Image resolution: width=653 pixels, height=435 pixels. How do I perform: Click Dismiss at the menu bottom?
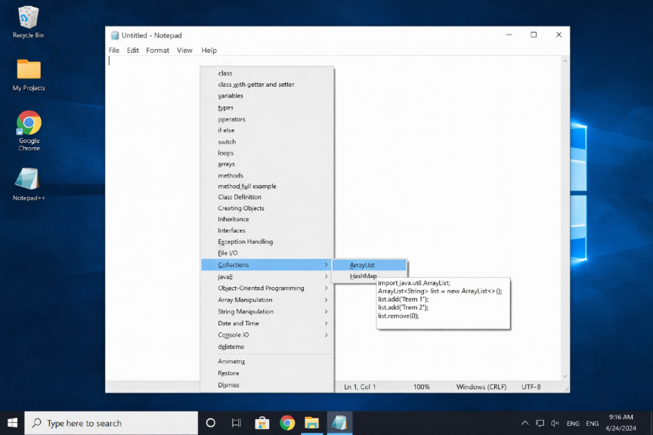228,384
